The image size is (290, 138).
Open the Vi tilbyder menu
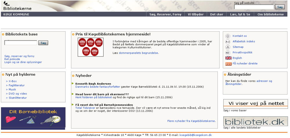[x=196, y=14]
